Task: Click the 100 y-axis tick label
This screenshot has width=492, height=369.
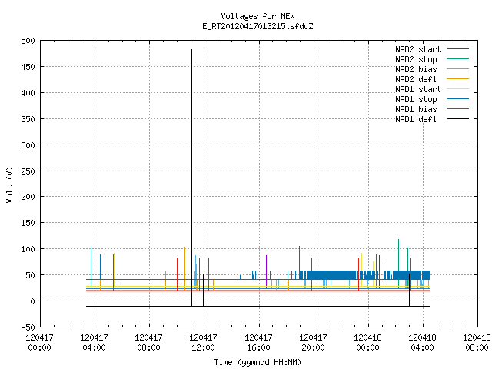Action: coord(28,249)
